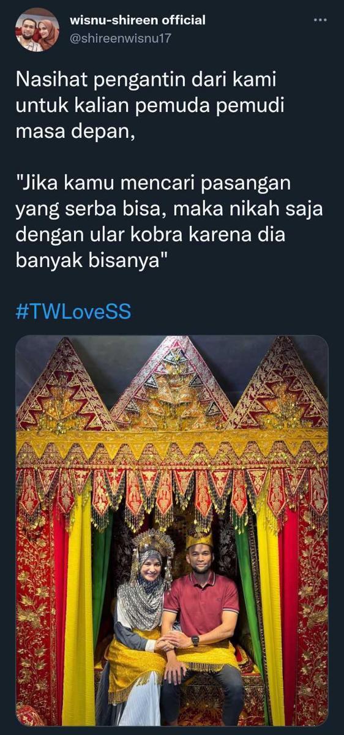Click the man's gold crown in the photo
344x735 pixels.
(200, 540)
